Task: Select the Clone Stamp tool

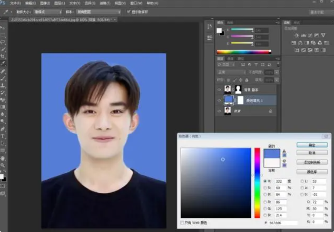Action: coord(3,85)
